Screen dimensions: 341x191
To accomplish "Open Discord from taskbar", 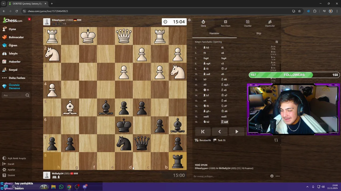I will (x=85, y=187).
